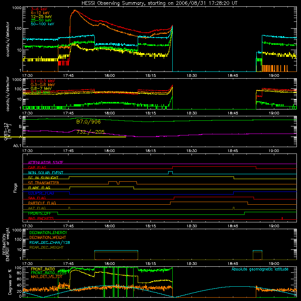Click the NON_SOLAR_EVENT pulse near 18:22
Screen dimensions: 301x301
tap(170, 173)
